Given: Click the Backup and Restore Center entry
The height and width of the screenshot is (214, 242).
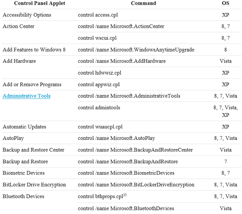Looking at the screenshot, I should pos(33,150).
